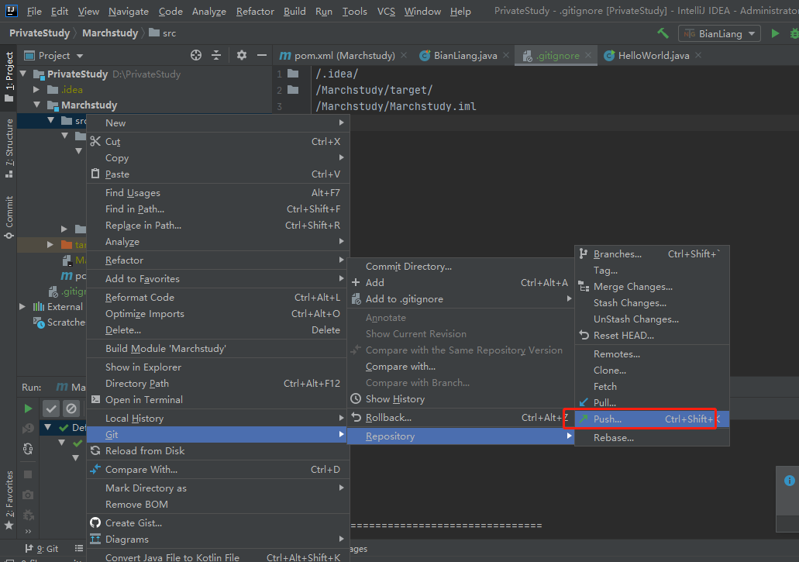Open the Diagrams submenu
The height and width of the screenshot is (562, 799).
[218, 539]
